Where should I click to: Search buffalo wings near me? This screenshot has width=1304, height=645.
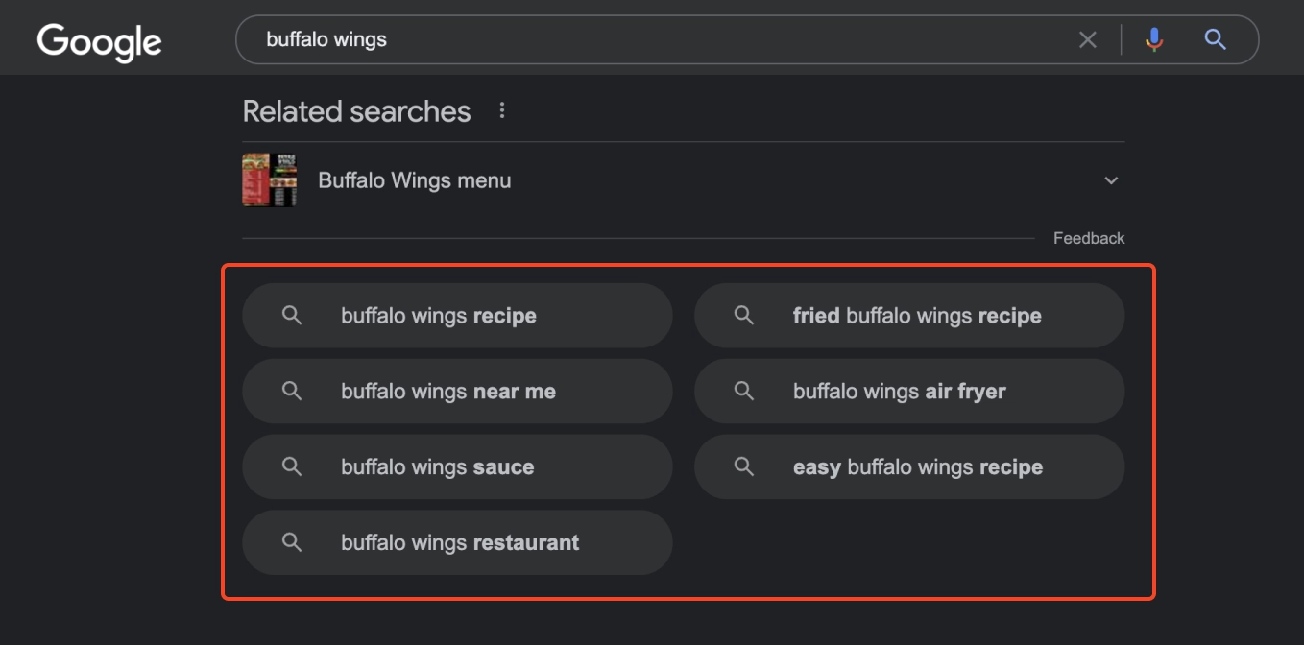[457, 392]
